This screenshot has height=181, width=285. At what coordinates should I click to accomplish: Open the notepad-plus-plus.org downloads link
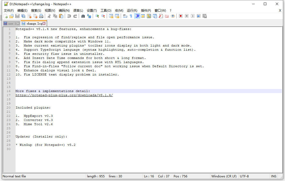click(x=64, y=95)
